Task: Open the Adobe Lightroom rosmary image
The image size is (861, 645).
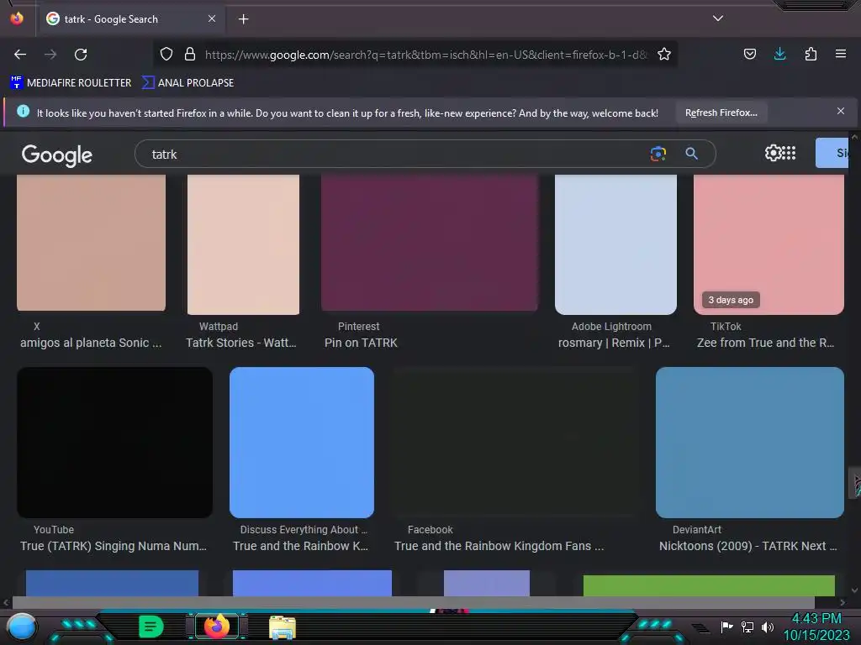Action: tap(615, 244)
